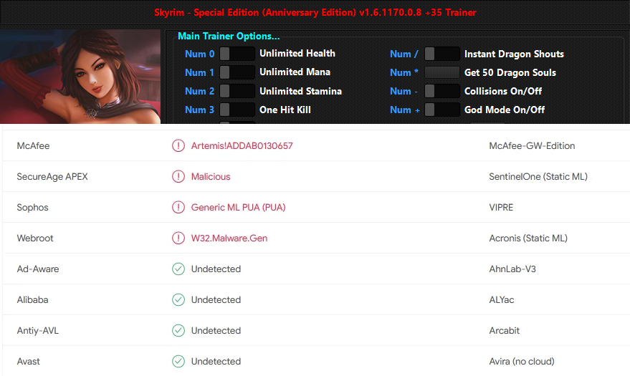The image size is (630, 376).
Task: Click the McAfee vendor name
Action: click(x=34, y=145)
